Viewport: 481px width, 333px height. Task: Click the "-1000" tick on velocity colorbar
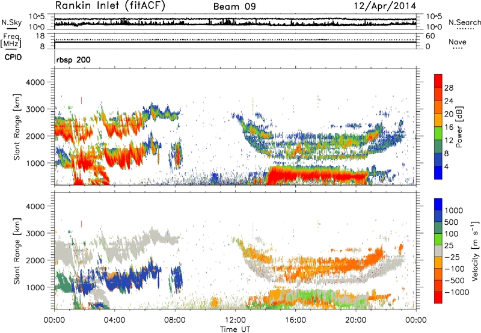(x=457, y=292)
